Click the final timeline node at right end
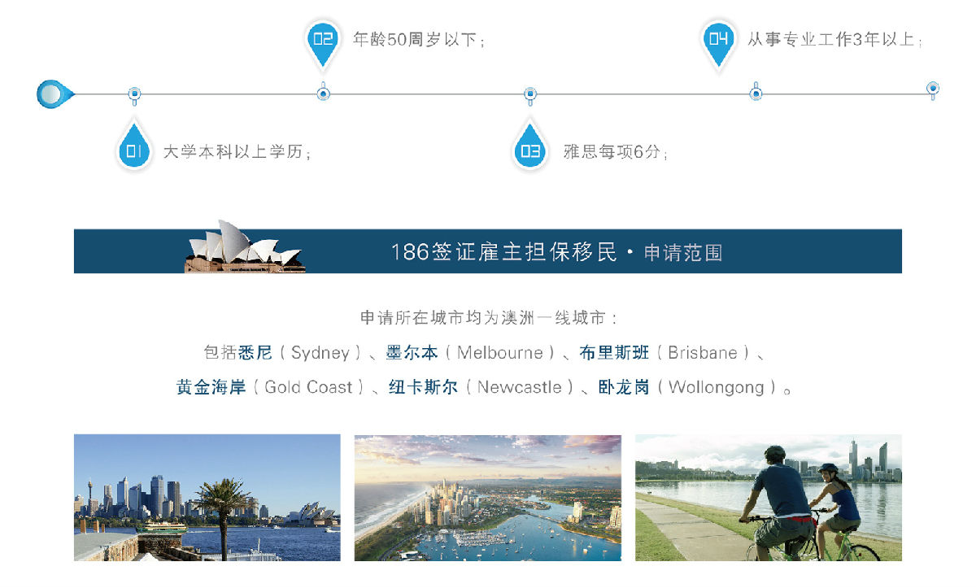Image resolution: width=976 pixels, height=588 pixels. click(933, 89)
